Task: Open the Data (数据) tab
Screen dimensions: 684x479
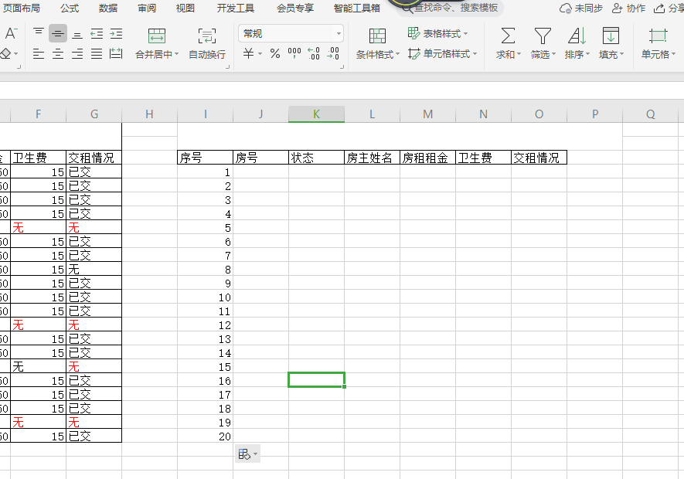Action: point(107,8)
